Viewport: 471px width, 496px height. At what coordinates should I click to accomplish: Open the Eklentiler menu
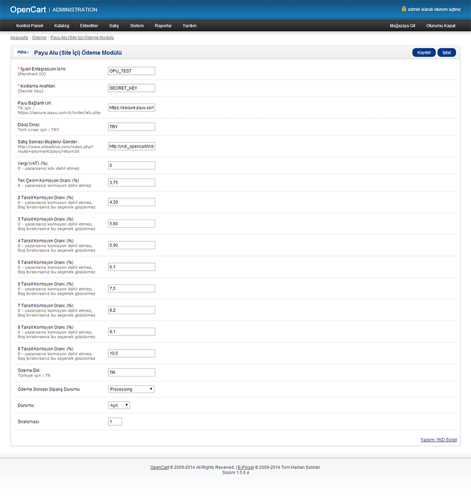(x=89, y=26)
